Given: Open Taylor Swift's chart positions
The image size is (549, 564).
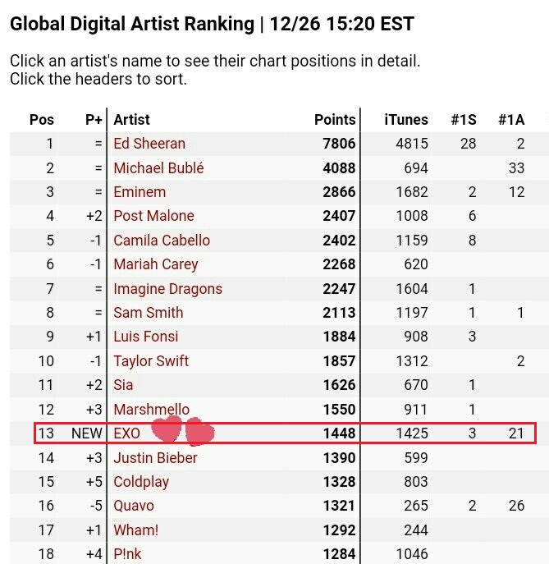Looking at the screenshot, I should (x=151, y=361).
